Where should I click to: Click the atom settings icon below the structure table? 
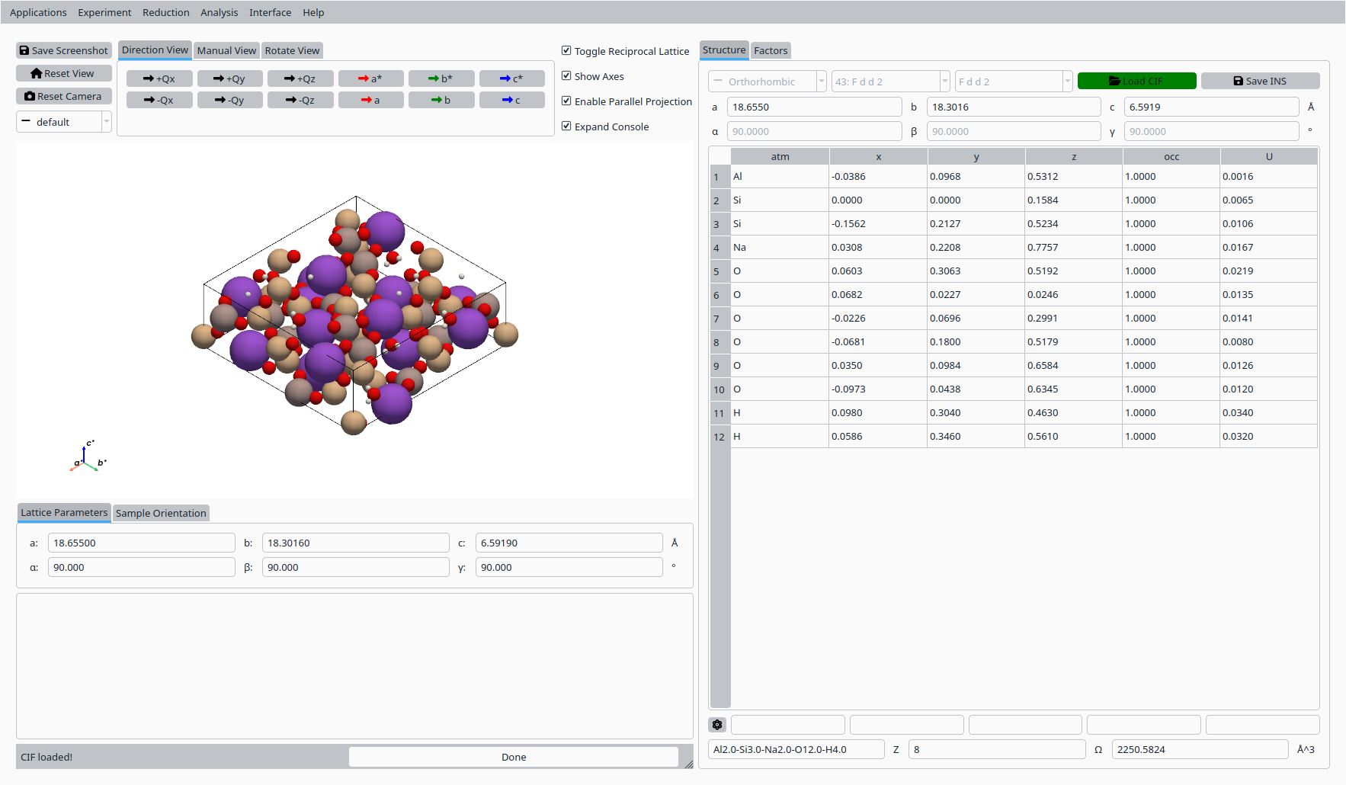click(716, 724)
